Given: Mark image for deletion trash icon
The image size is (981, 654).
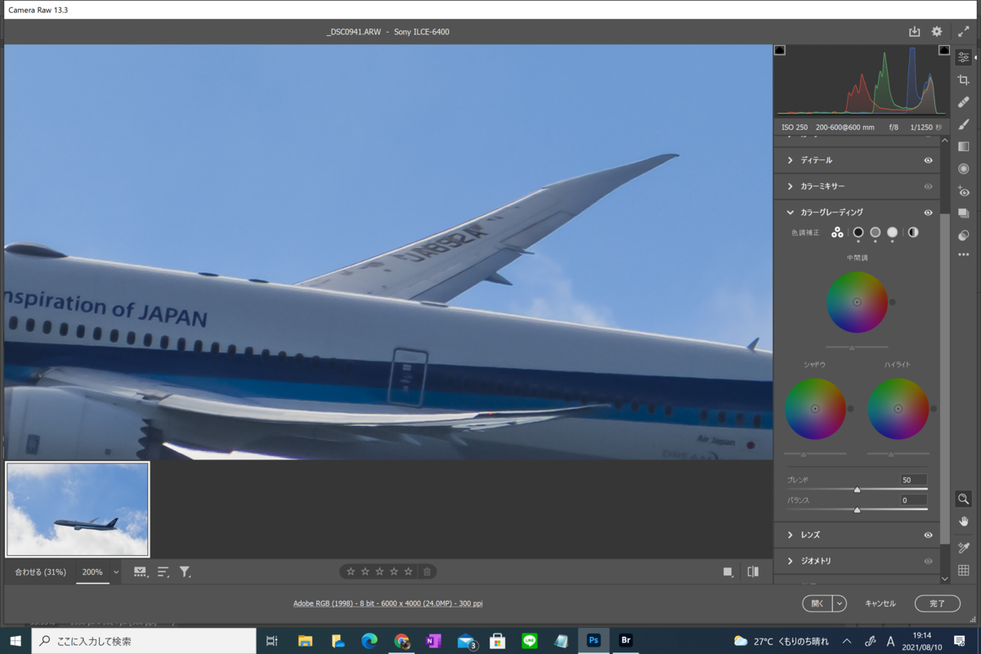Looking at the screenshot, I should pos(427,571).
